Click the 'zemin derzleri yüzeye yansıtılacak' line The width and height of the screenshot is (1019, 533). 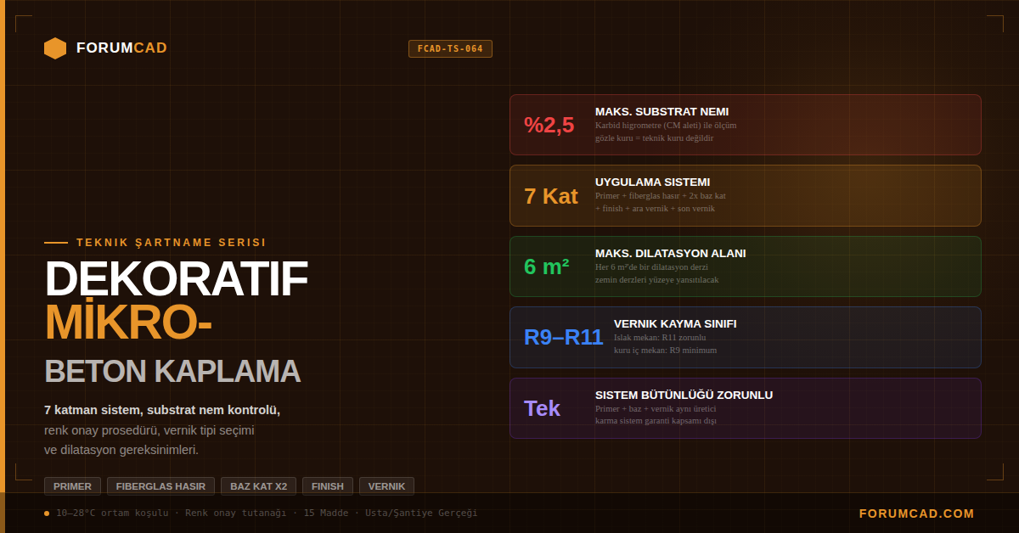coord(657,279)
